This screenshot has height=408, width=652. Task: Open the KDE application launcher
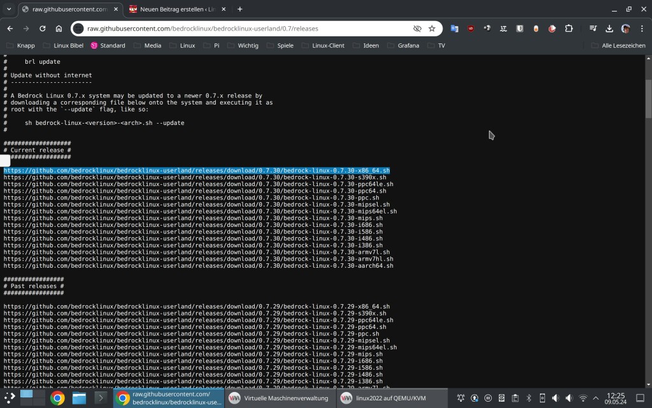[10, 398]
